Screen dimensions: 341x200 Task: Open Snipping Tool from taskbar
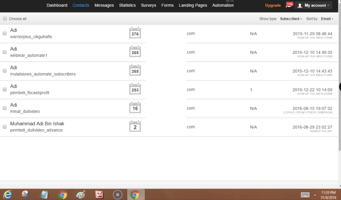(x=26, y=194)
